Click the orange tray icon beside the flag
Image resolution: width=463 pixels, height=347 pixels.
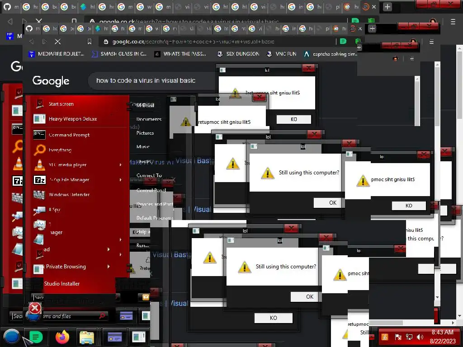click(384, 337)
